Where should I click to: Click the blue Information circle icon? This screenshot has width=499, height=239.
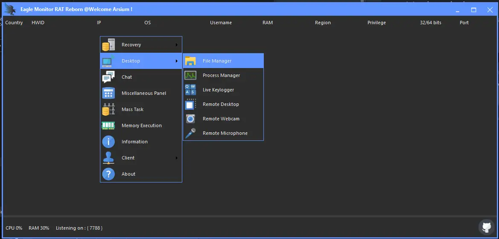(108, 142)
